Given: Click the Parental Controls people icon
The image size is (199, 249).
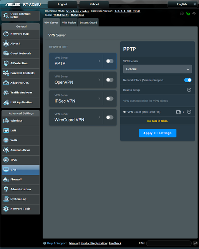Looking at the screenshot, I should tap(6, 73).
